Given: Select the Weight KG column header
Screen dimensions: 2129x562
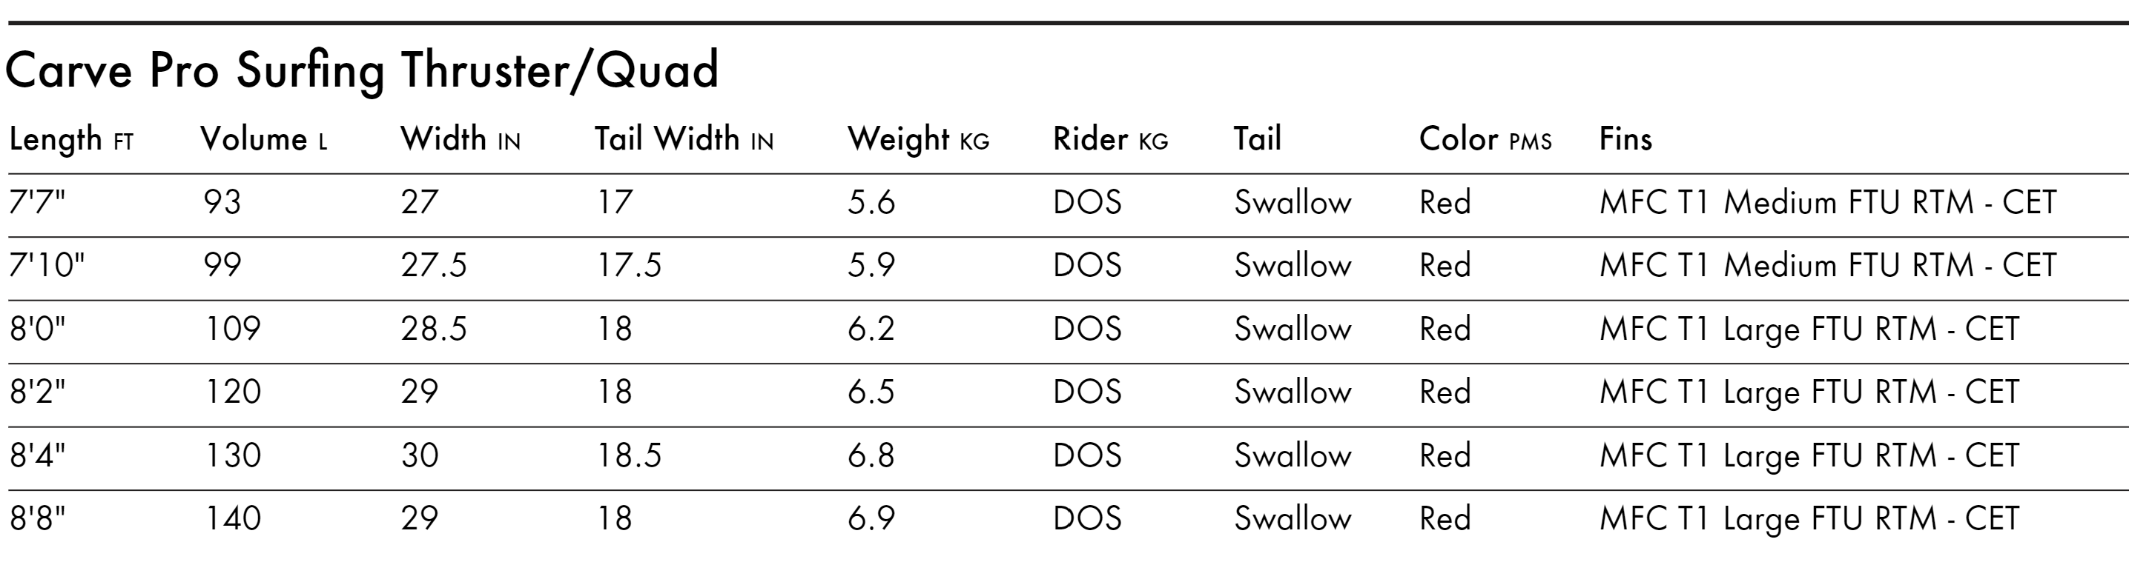Looking at the screenshot, I should pyautogui.click(x=918, y=139).
